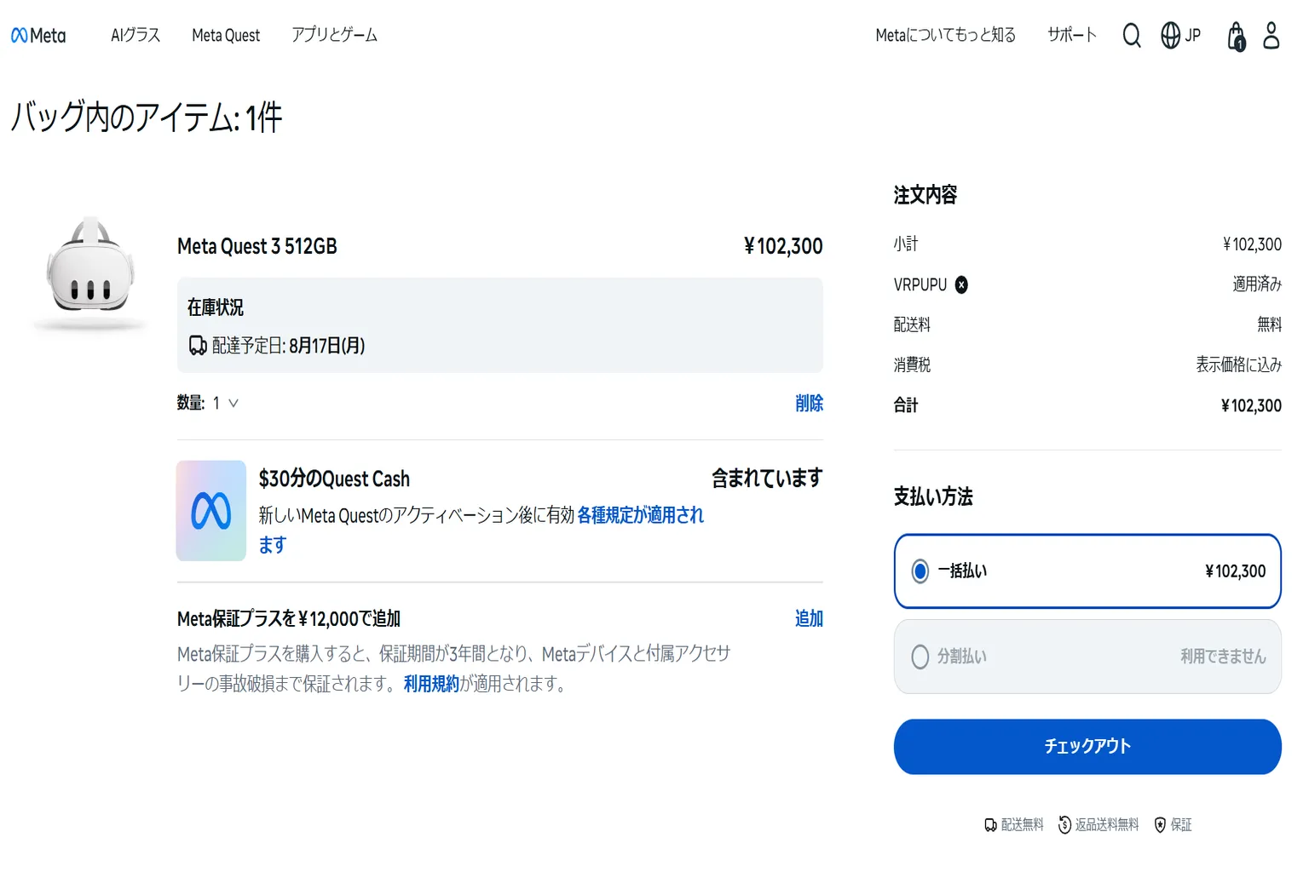Remove the VRPUPU promo code
The width and height of the screenshot is (1309, 872).
tap(961, 284)
